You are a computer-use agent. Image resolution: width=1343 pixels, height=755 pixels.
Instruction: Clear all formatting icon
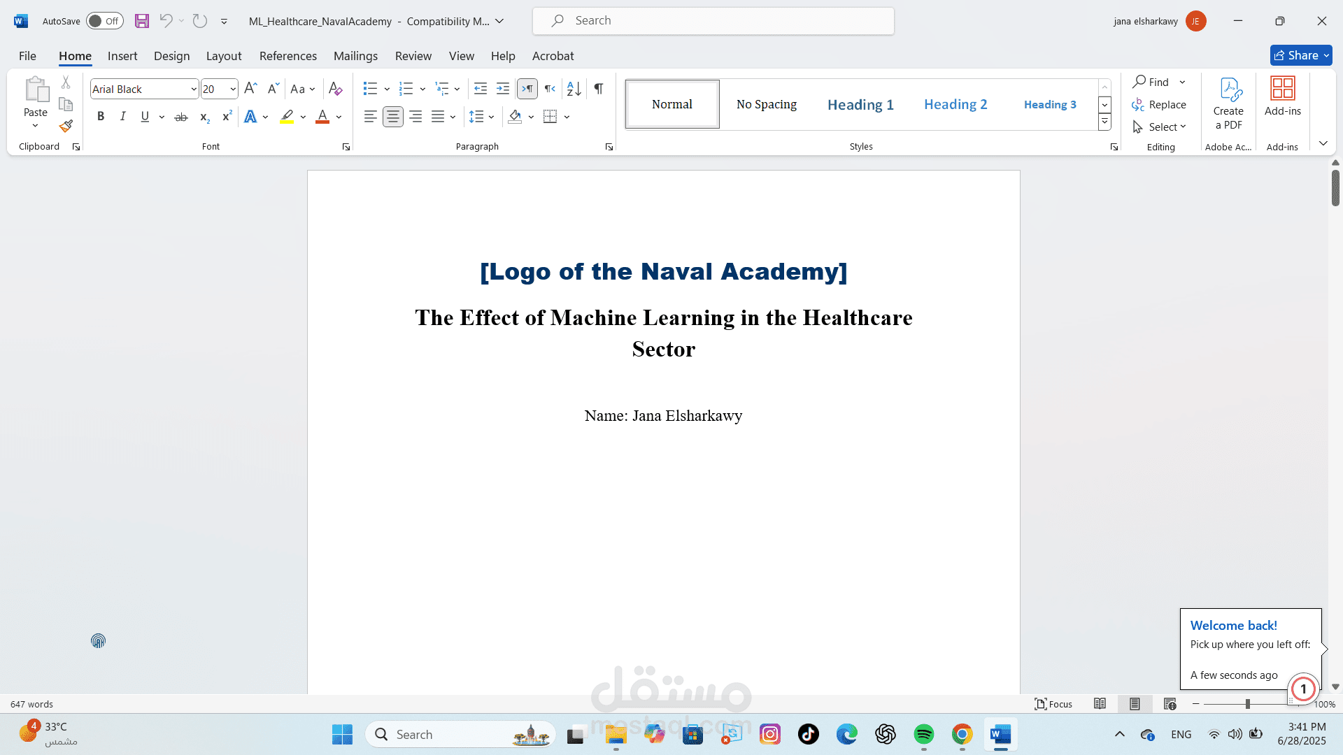336,89
